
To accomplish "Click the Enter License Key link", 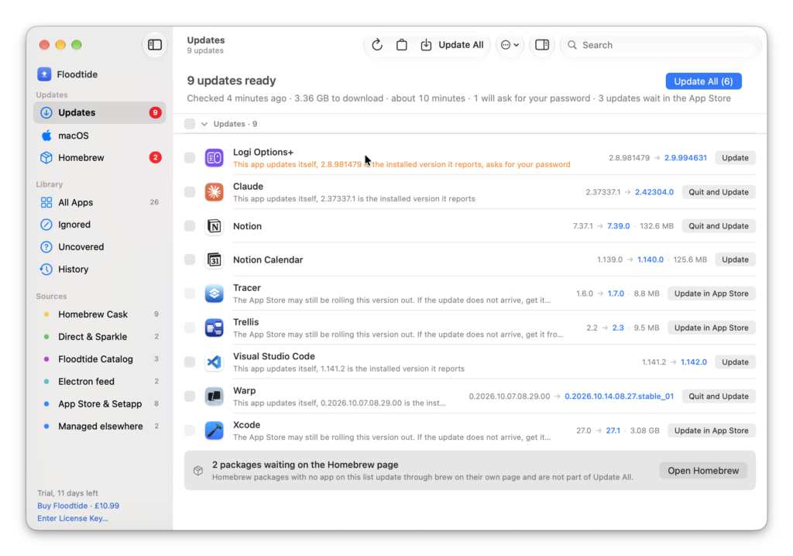I will click(x=73, y=519).
